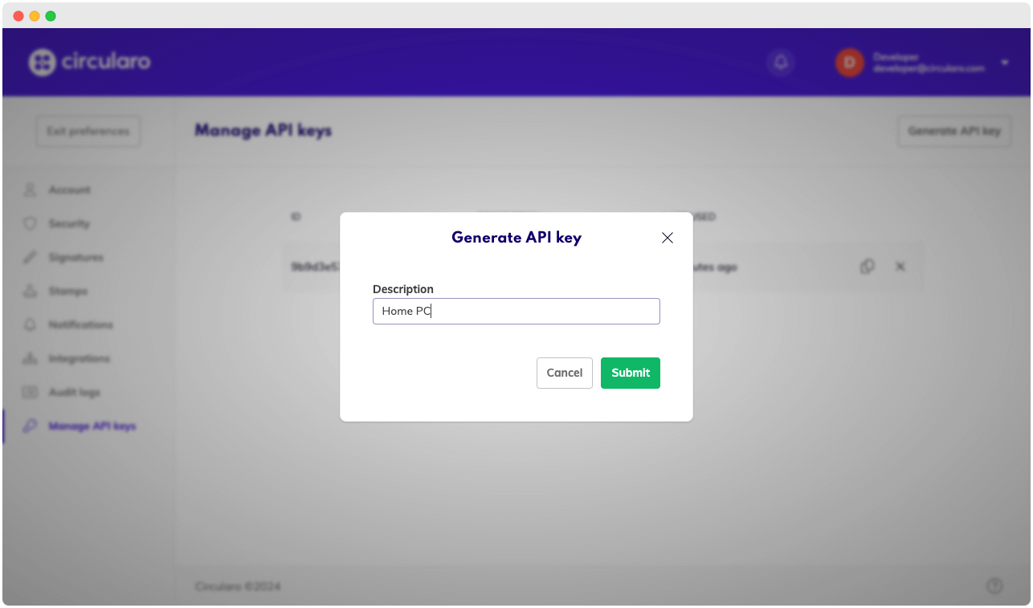Open notifications via the bell icon
The image size is (1033, 608).
(x=780, y=63)
